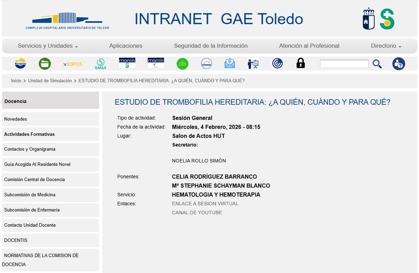Launch the SOFOS application
The image size is (419, 273).
(73, 63)
